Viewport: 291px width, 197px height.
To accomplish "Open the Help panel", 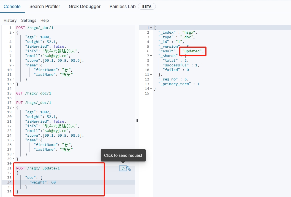I will tap(45, 20).
